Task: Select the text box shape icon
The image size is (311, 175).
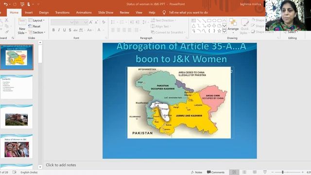Action: click(193, 20)
